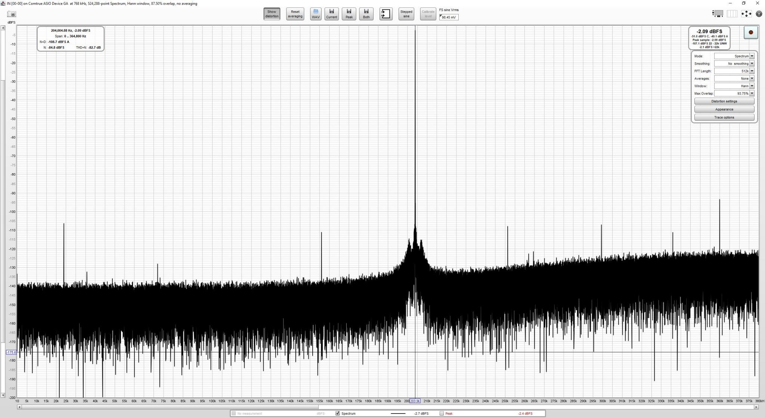Save Peak trace with disk icon
765x418 pixels.
(349, 14)
